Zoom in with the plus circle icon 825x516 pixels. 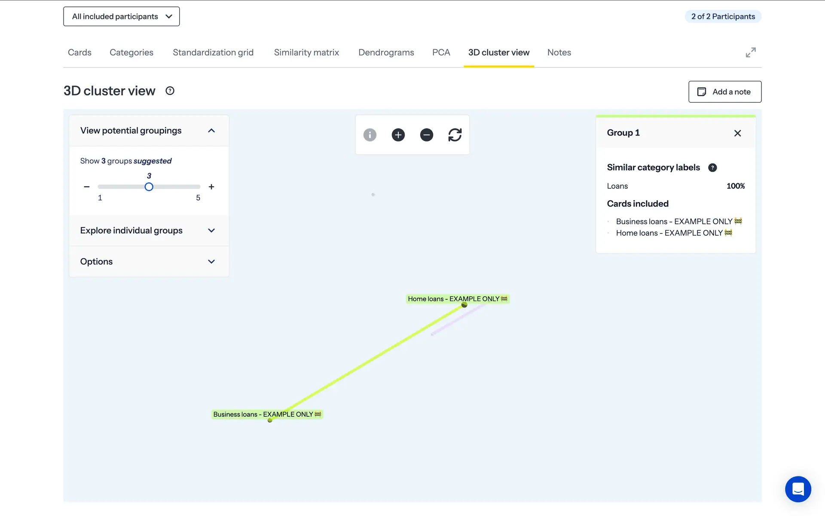tap(398, 135)
